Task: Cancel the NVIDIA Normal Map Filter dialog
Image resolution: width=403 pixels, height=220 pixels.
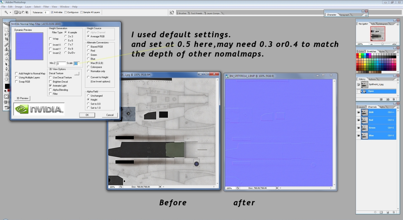Action: tap(110, 115)
